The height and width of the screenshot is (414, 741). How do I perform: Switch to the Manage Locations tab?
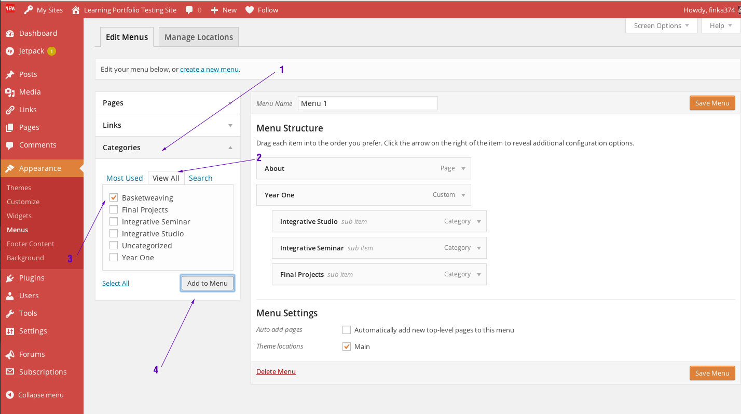click(x=199, y=37)
